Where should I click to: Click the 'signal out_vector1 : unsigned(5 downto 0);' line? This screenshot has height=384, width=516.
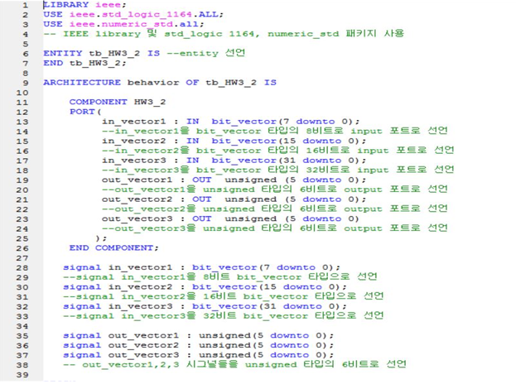[199, 336]
